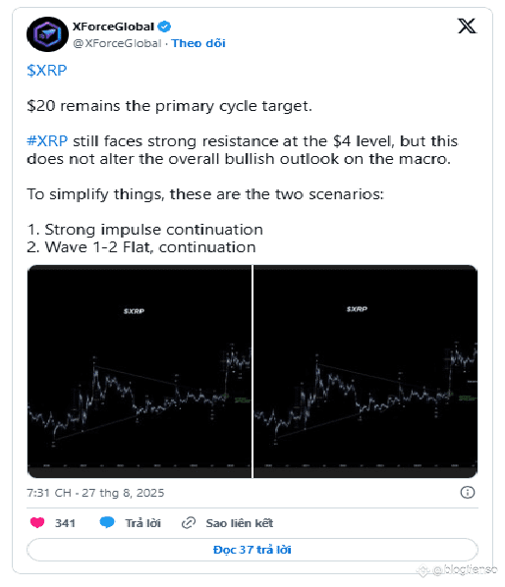Click the XForceGlobal display name
This screenshot has width=505, height=587.
[113, 27]
